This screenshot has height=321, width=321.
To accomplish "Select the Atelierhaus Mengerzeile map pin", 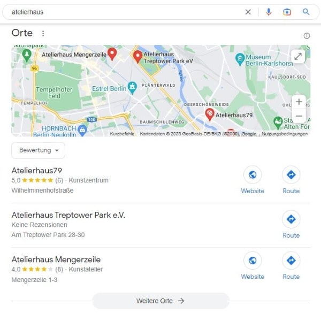I will tap(112, 53).
